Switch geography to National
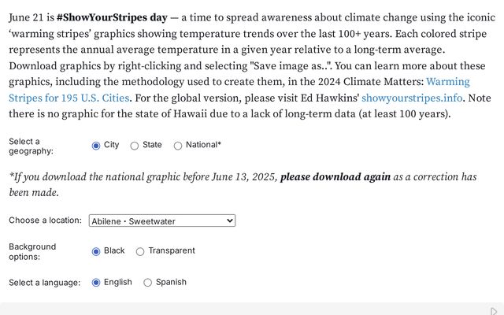The height and width of the screenshot is (315, 504). [178, 146]
